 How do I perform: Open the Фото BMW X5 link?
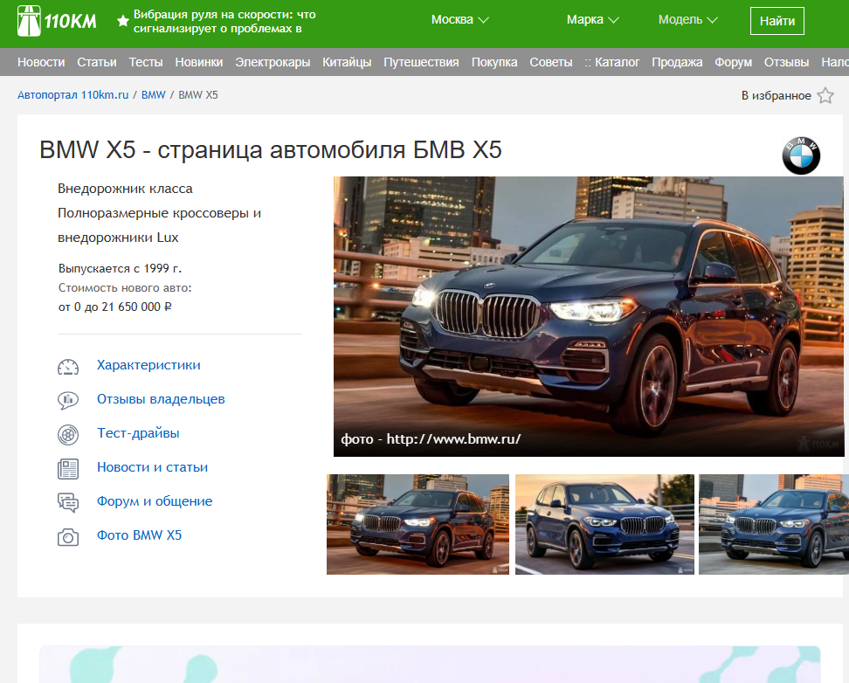tap(139, 535)
